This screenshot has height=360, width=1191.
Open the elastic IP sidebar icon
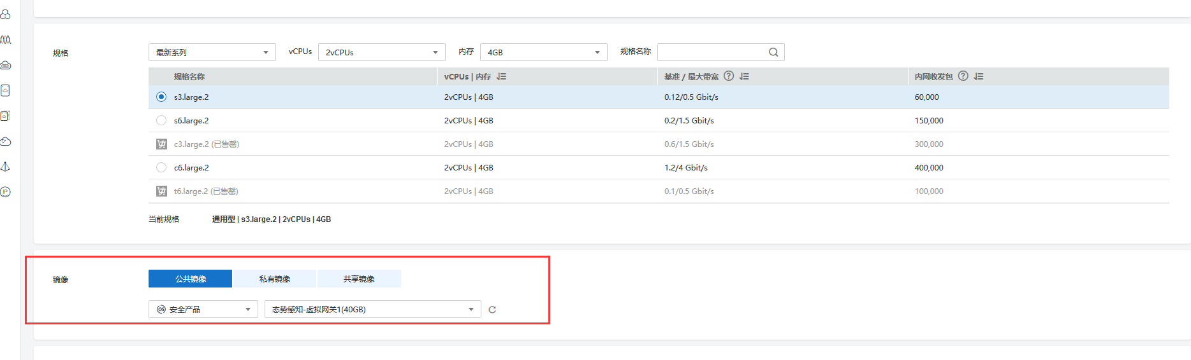(6, 191)
